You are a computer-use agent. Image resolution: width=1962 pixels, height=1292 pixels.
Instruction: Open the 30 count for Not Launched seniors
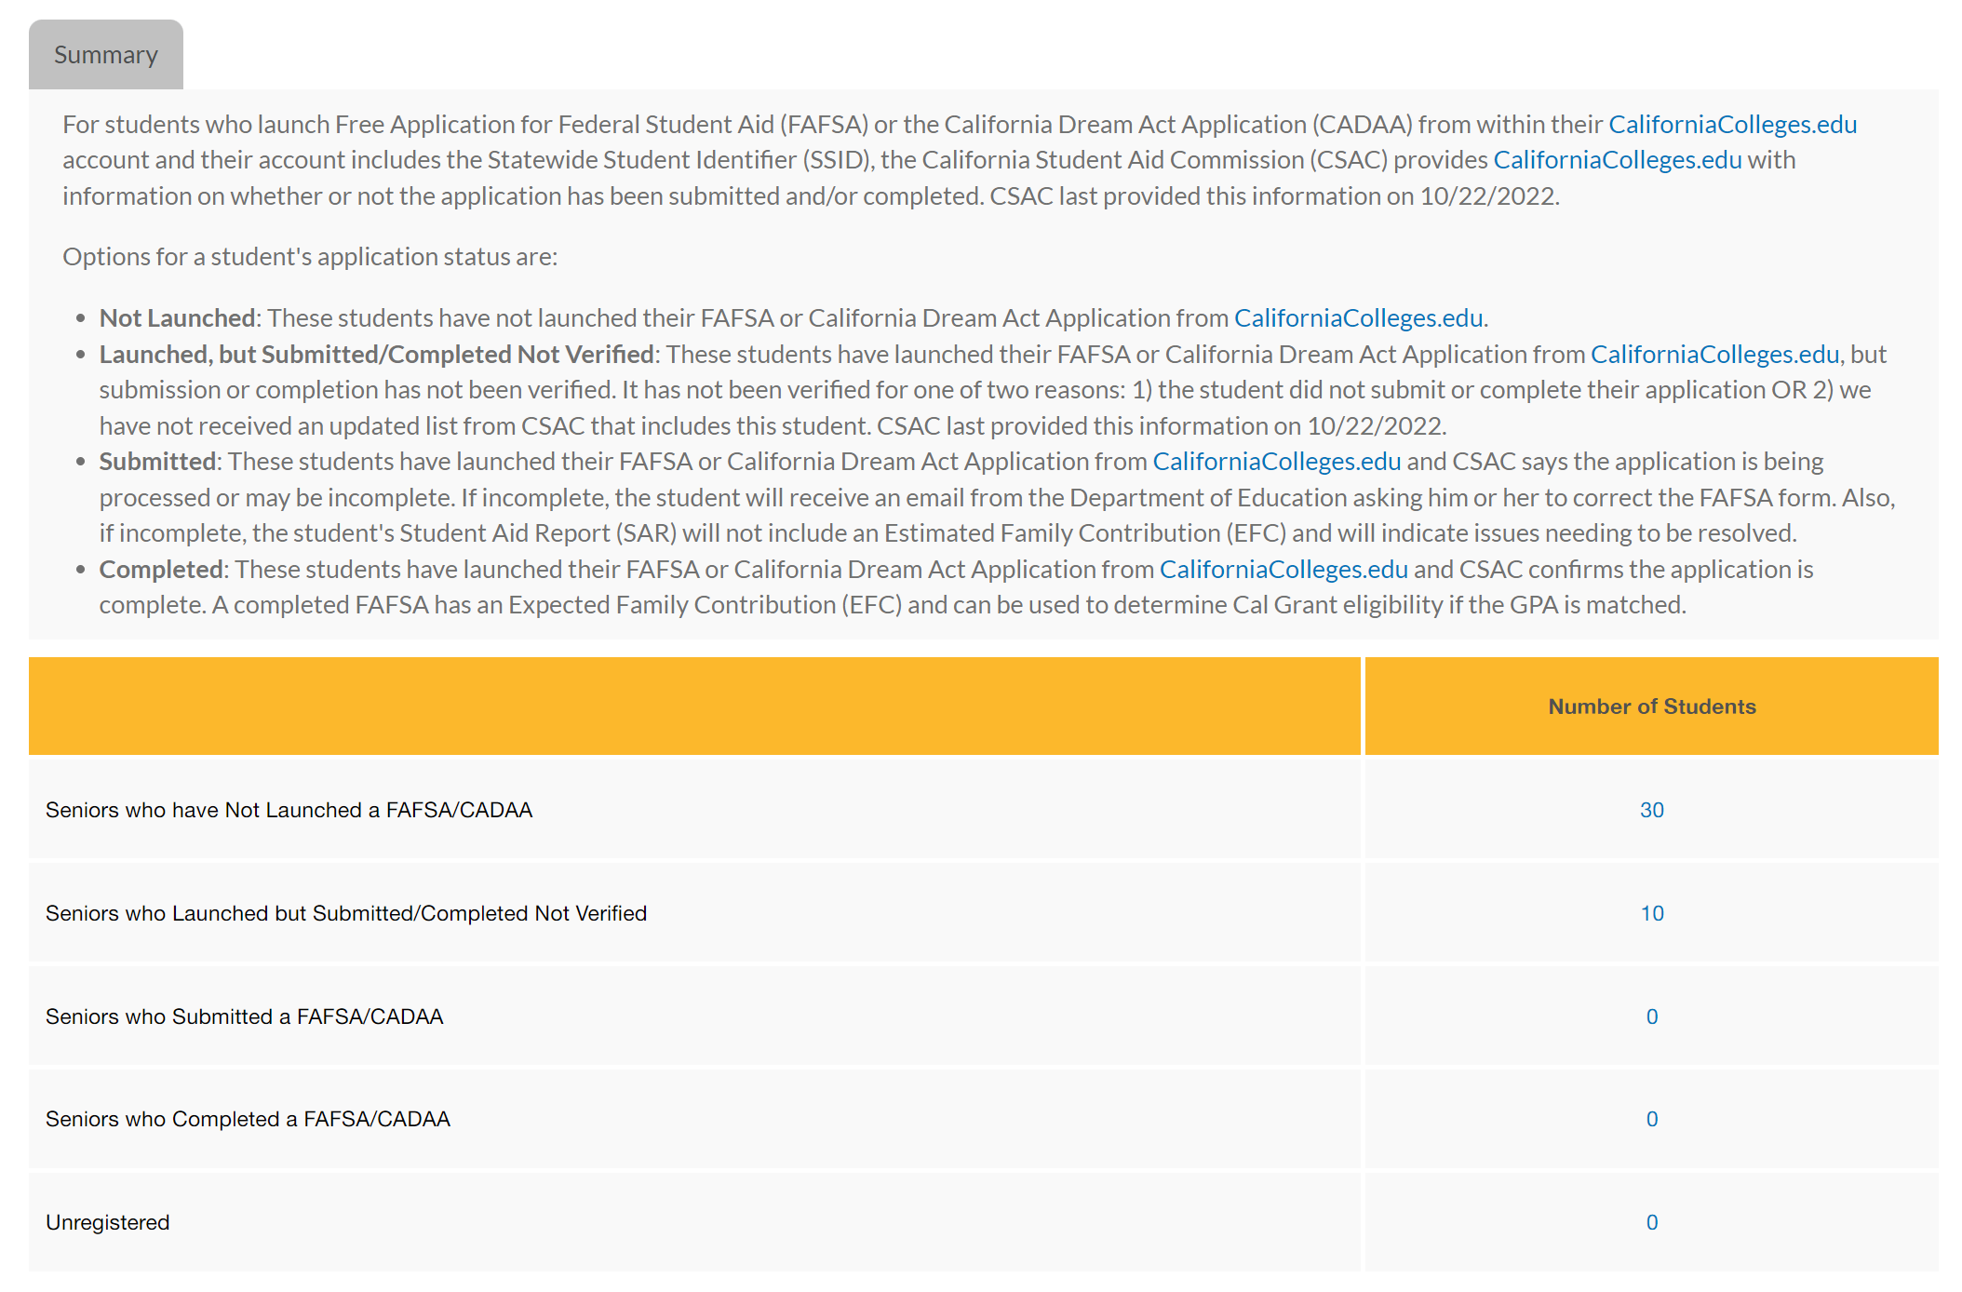tap(1651, 810)
